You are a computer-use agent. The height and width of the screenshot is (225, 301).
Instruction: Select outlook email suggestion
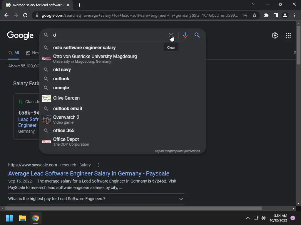coord(122,108)
